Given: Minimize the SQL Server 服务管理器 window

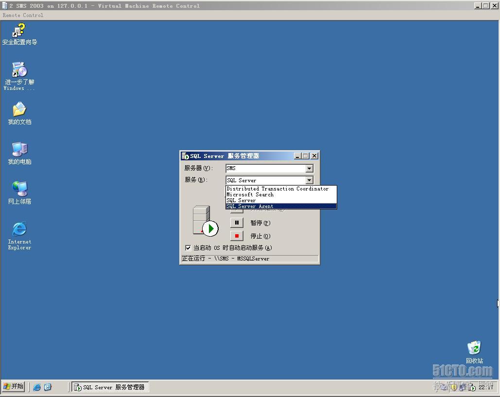Looking at the screenshot, I should click(297, 156).
